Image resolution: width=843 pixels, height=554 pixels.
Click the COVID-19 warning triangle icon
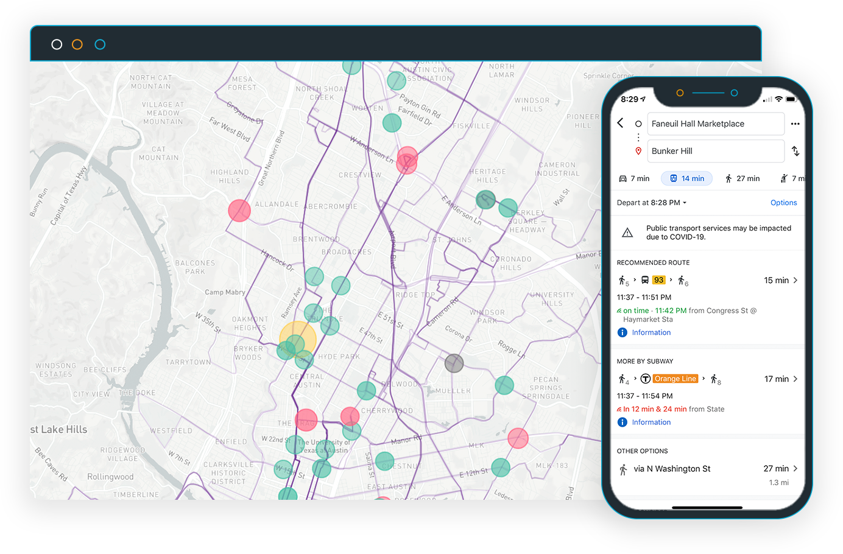(x=626, y=232)
